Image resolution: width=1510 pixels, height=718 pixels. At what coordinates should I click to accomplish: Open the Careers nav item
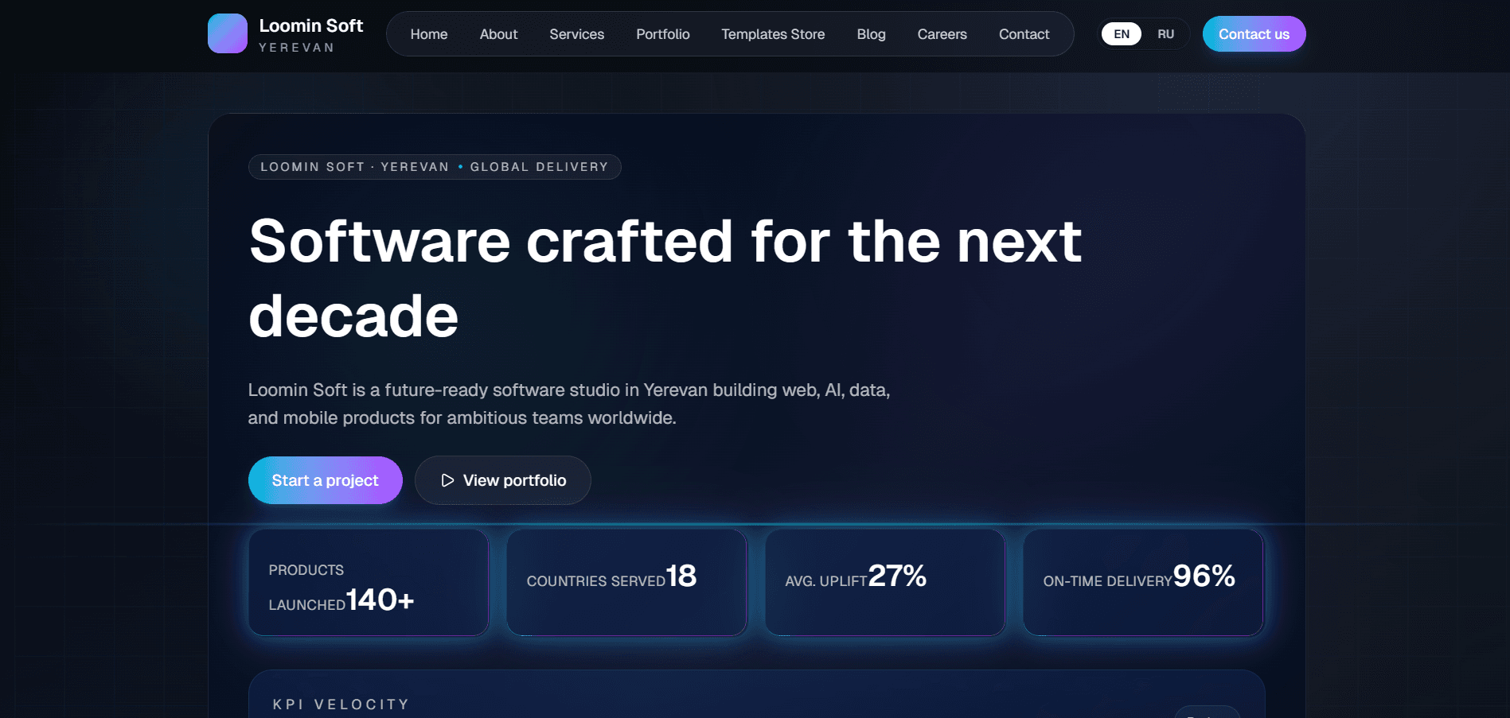coord(942,34)
